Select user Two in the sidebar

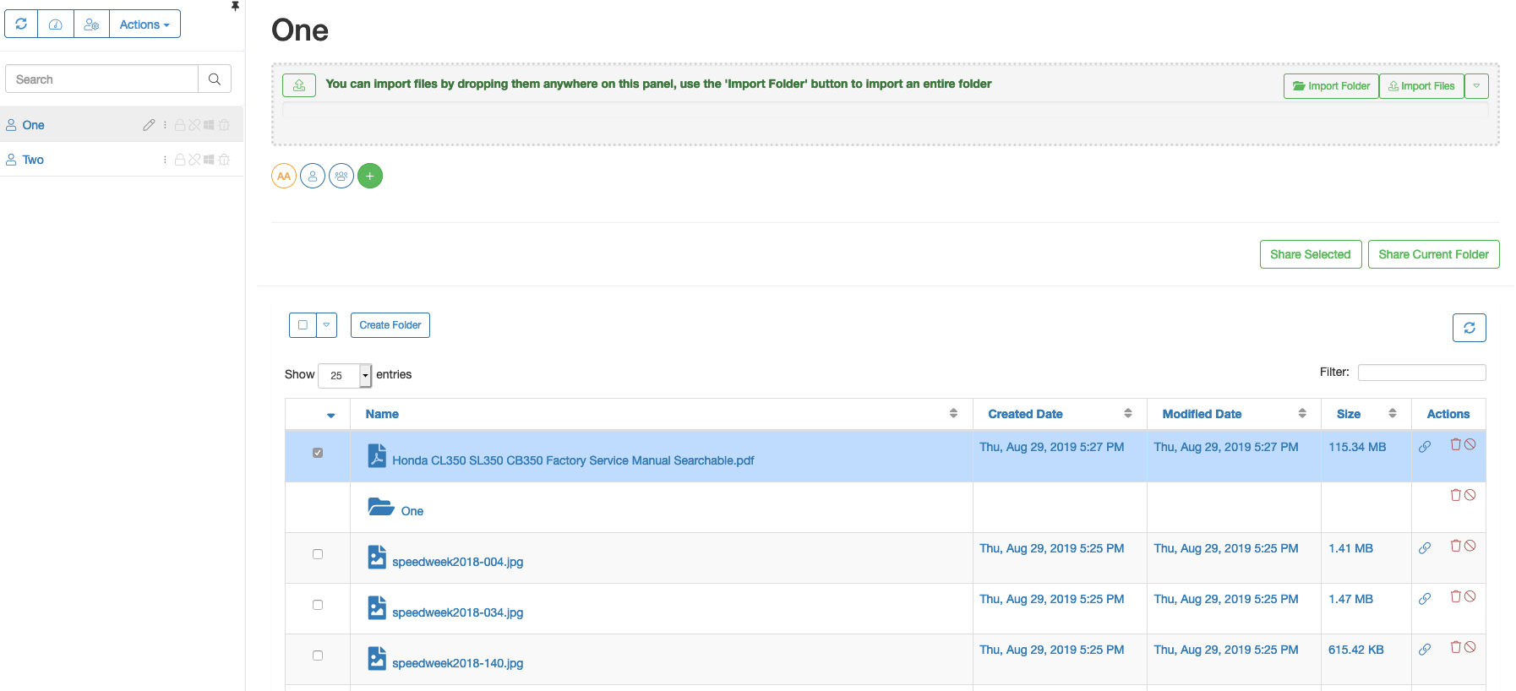pyautogui.click(x=33, y=160)
